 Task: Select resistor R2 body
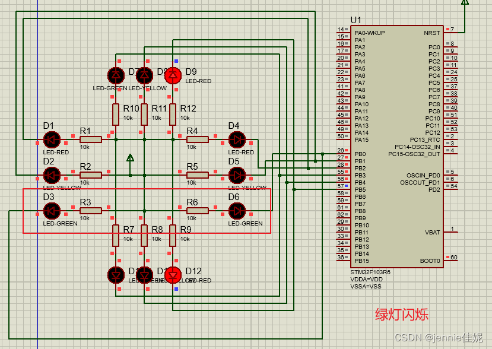[91, 175]
